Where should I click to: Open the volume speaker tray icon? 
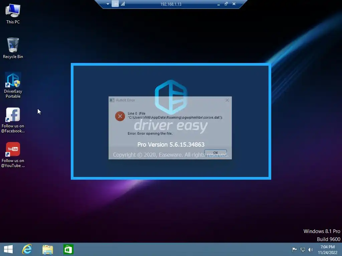coord(310,249)
